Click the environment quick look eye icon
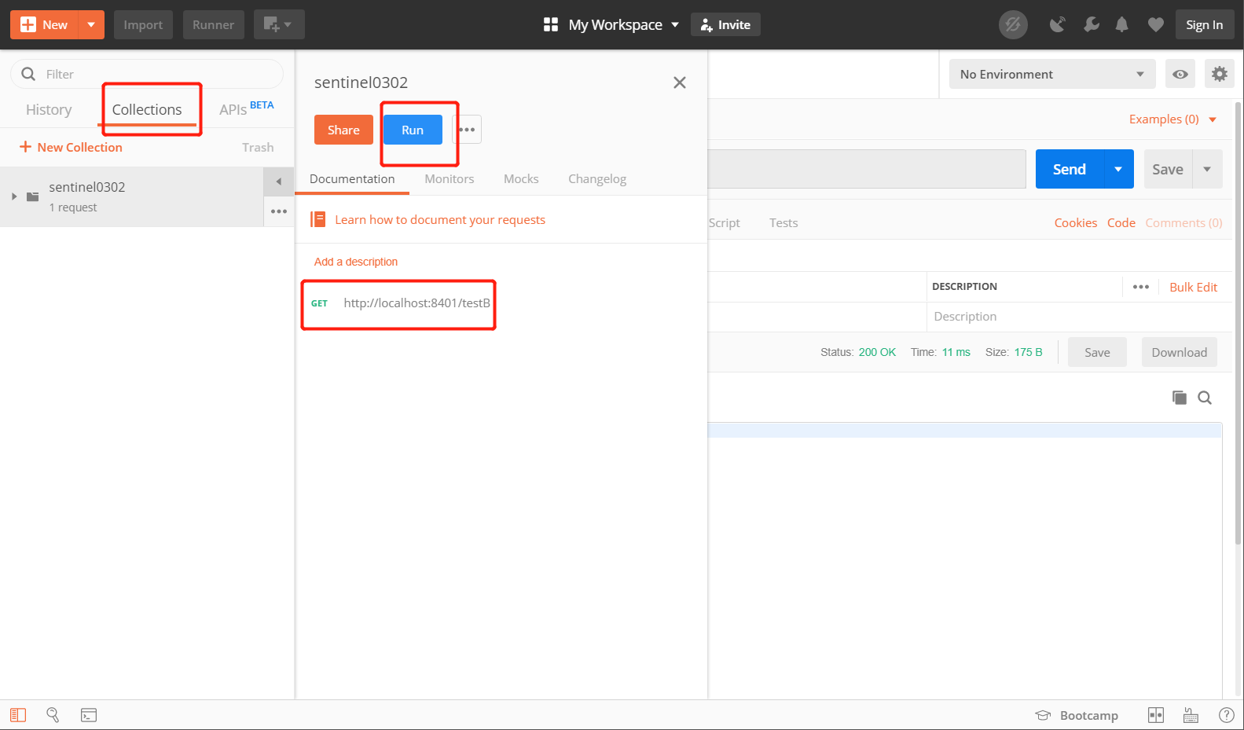This screenshot has width=1244, height=730. (1180, 74)
